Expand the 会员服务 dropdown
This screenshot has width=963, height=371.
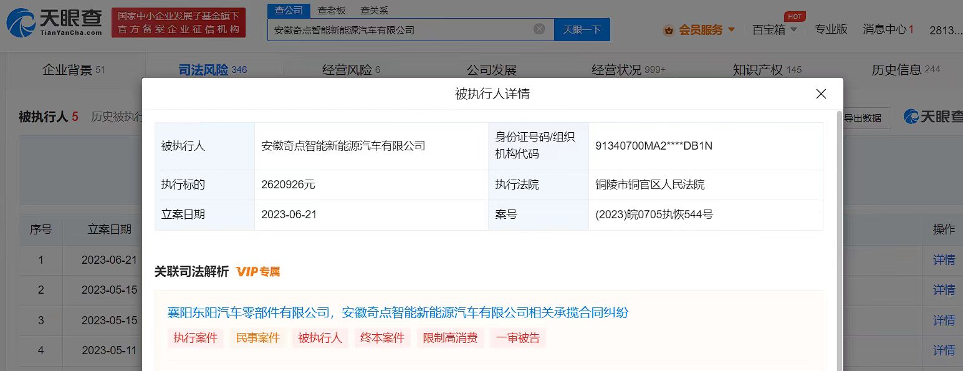point(731,30)
